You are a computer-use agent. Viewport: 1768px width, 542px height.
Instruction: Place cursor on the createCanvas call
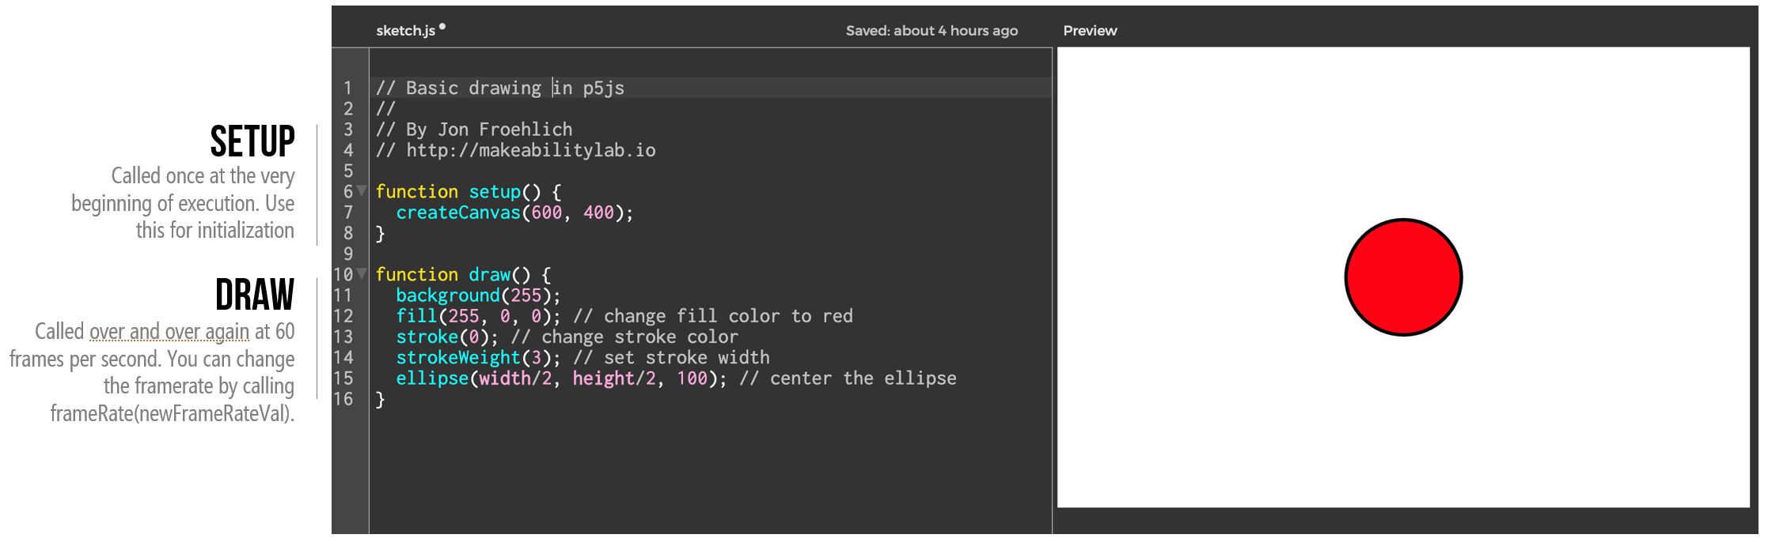pos(457,213)
